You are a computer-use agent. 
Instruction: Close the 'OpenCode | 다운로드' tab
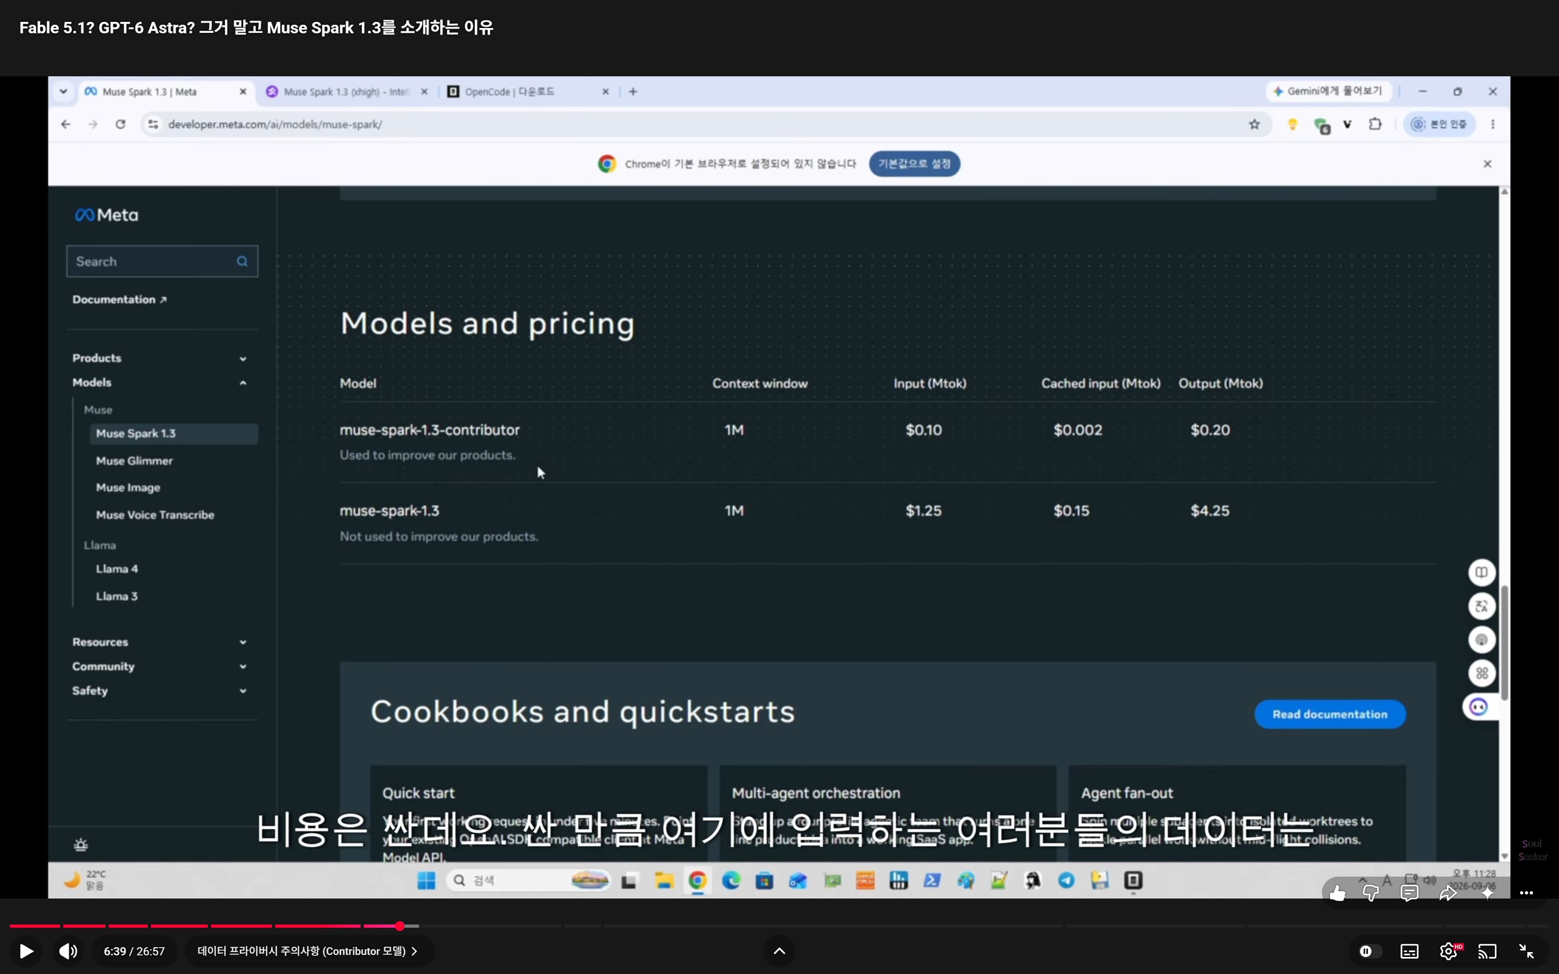tap(605, 91)
